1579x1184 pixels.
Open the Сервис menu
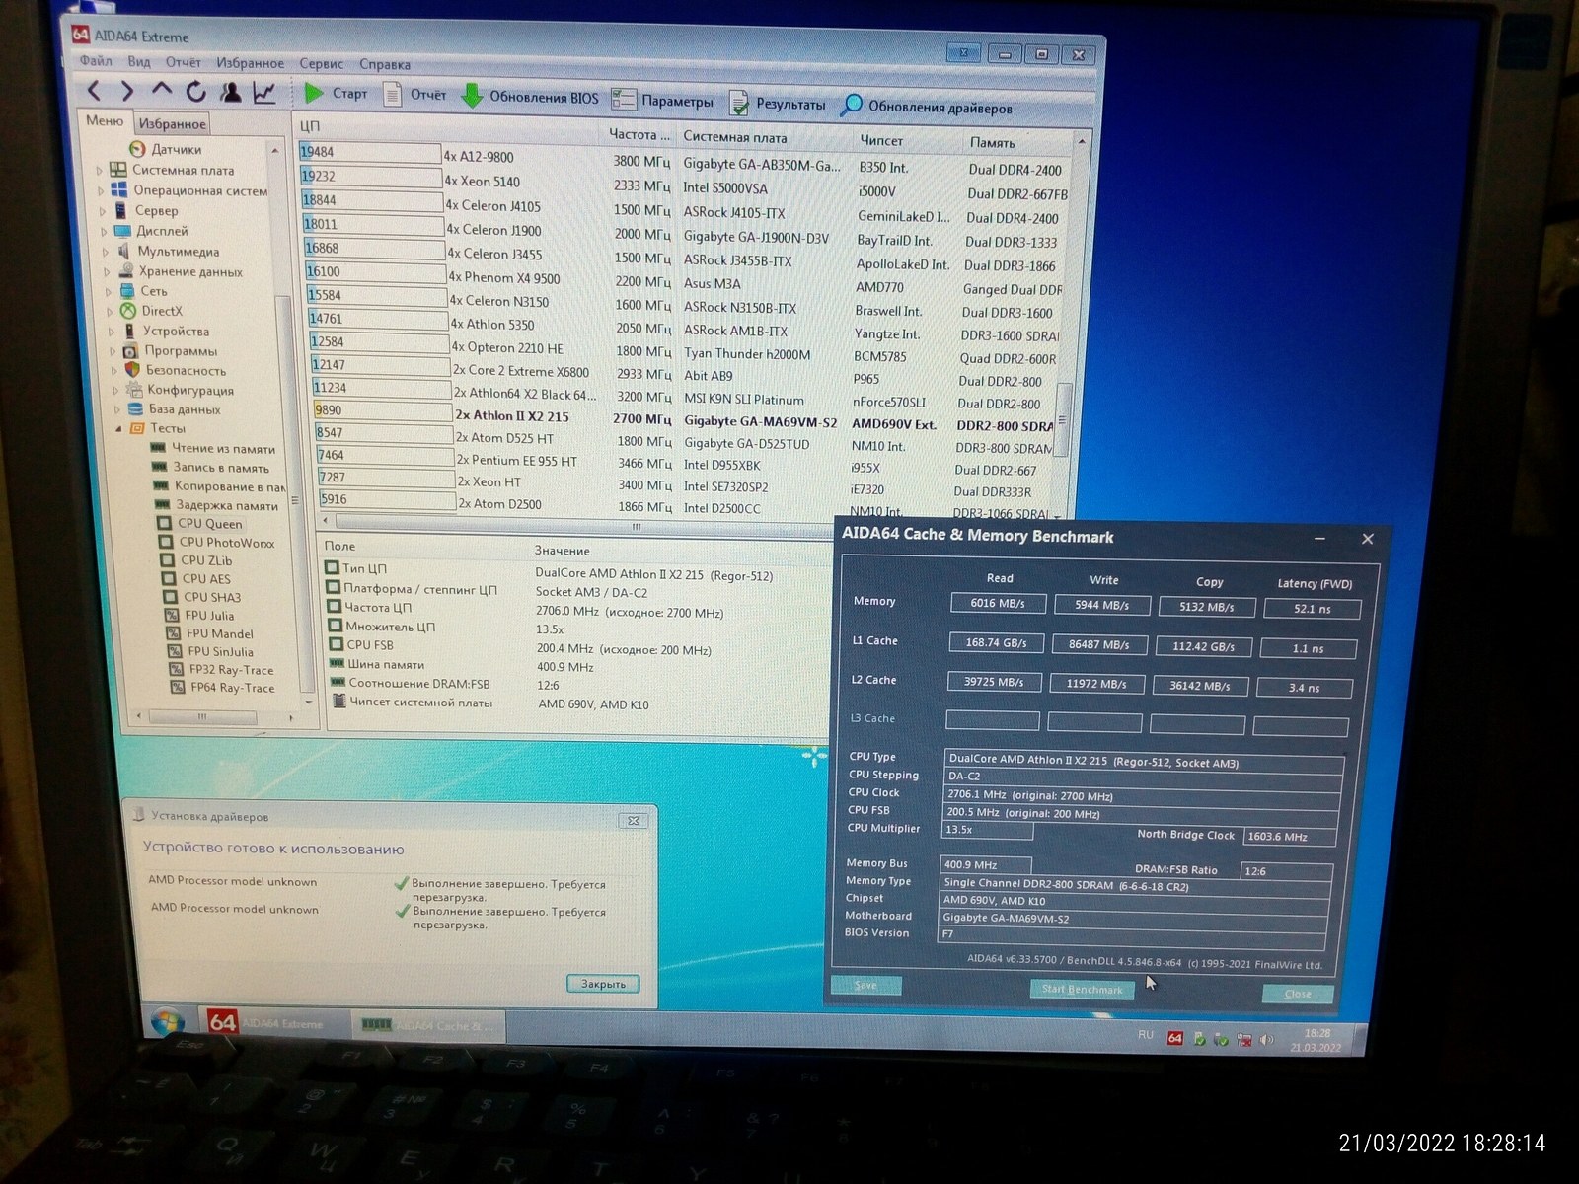pos(322,64)
